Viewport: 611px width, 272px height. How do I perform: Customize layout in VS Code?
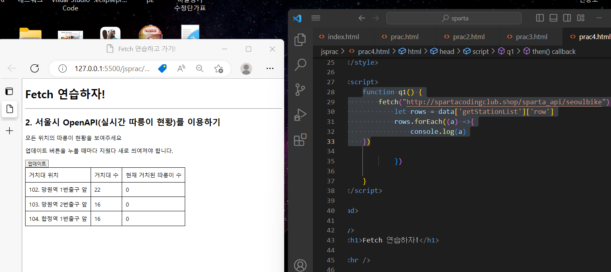[x=581, y=18]
